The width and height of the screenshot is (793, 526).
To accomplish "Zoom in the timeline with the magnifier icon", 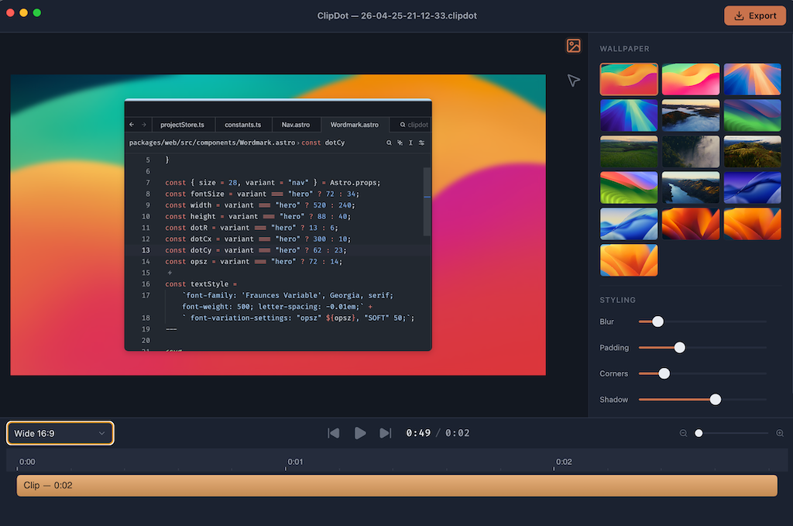I will click(x=781, y=433).
